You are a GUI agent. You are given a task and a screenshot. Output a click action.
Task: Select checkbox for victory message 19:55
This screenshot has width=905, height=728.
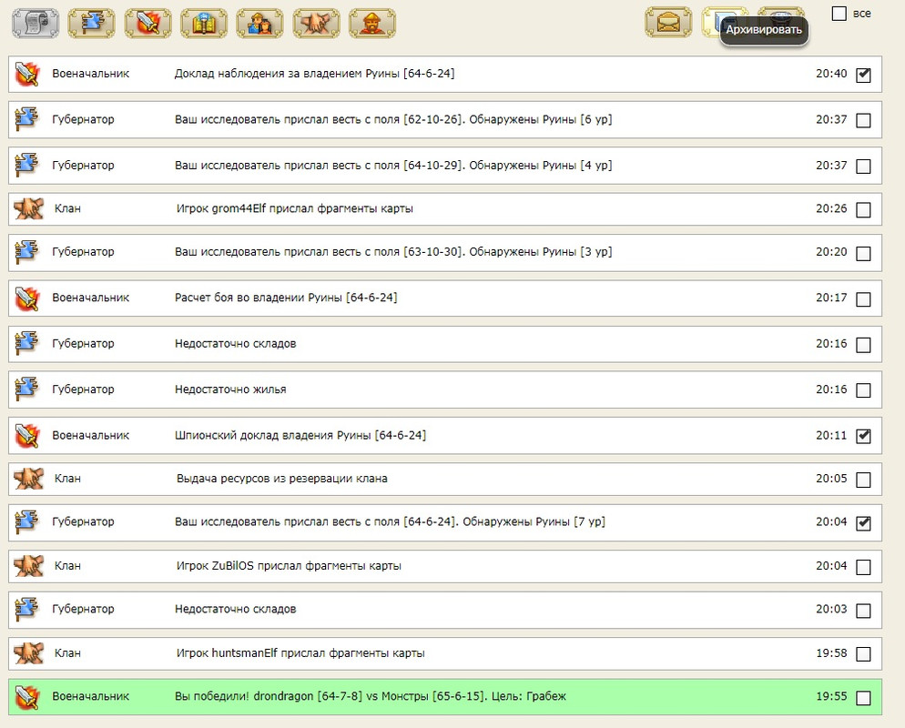point(863,698)
